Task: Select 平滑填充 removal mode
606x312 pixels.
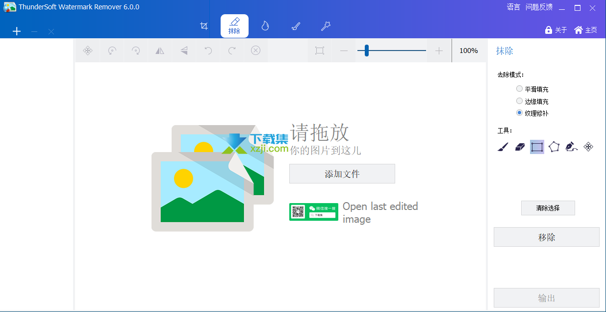Action: [532, 89]
